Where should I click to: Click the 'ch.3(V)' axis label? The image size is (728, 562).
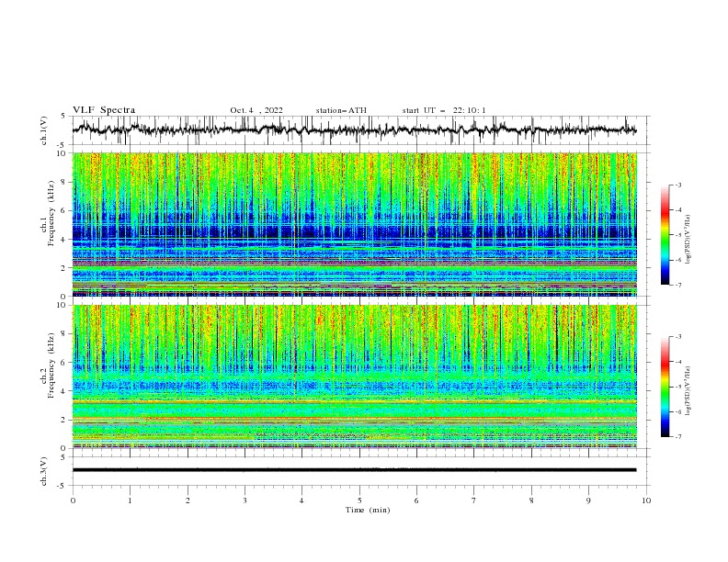(44, 471)
